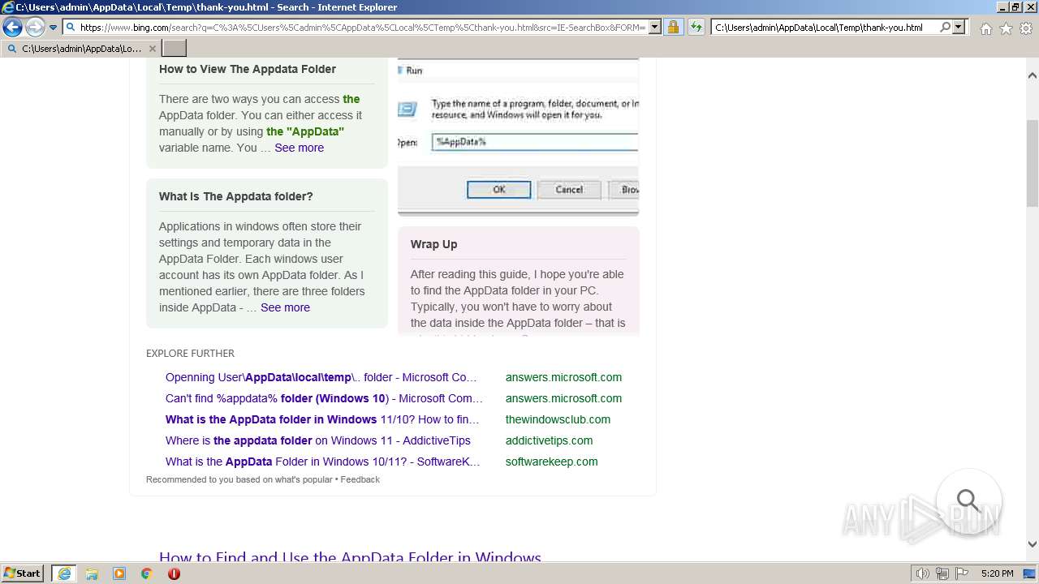
Task: Select the thank-you.html browser tab
Action: click(x=81, y=49)
